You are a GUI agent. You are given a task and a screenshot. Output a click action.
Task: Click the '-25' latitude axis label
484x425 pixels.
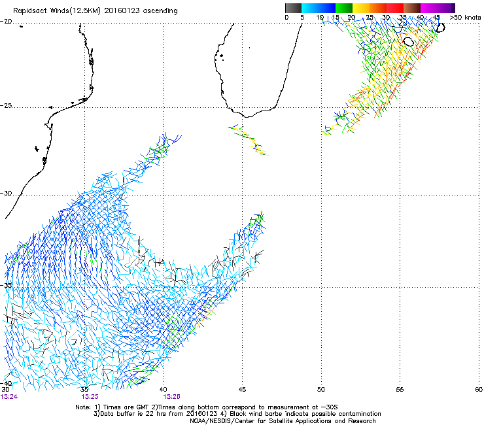6,106
